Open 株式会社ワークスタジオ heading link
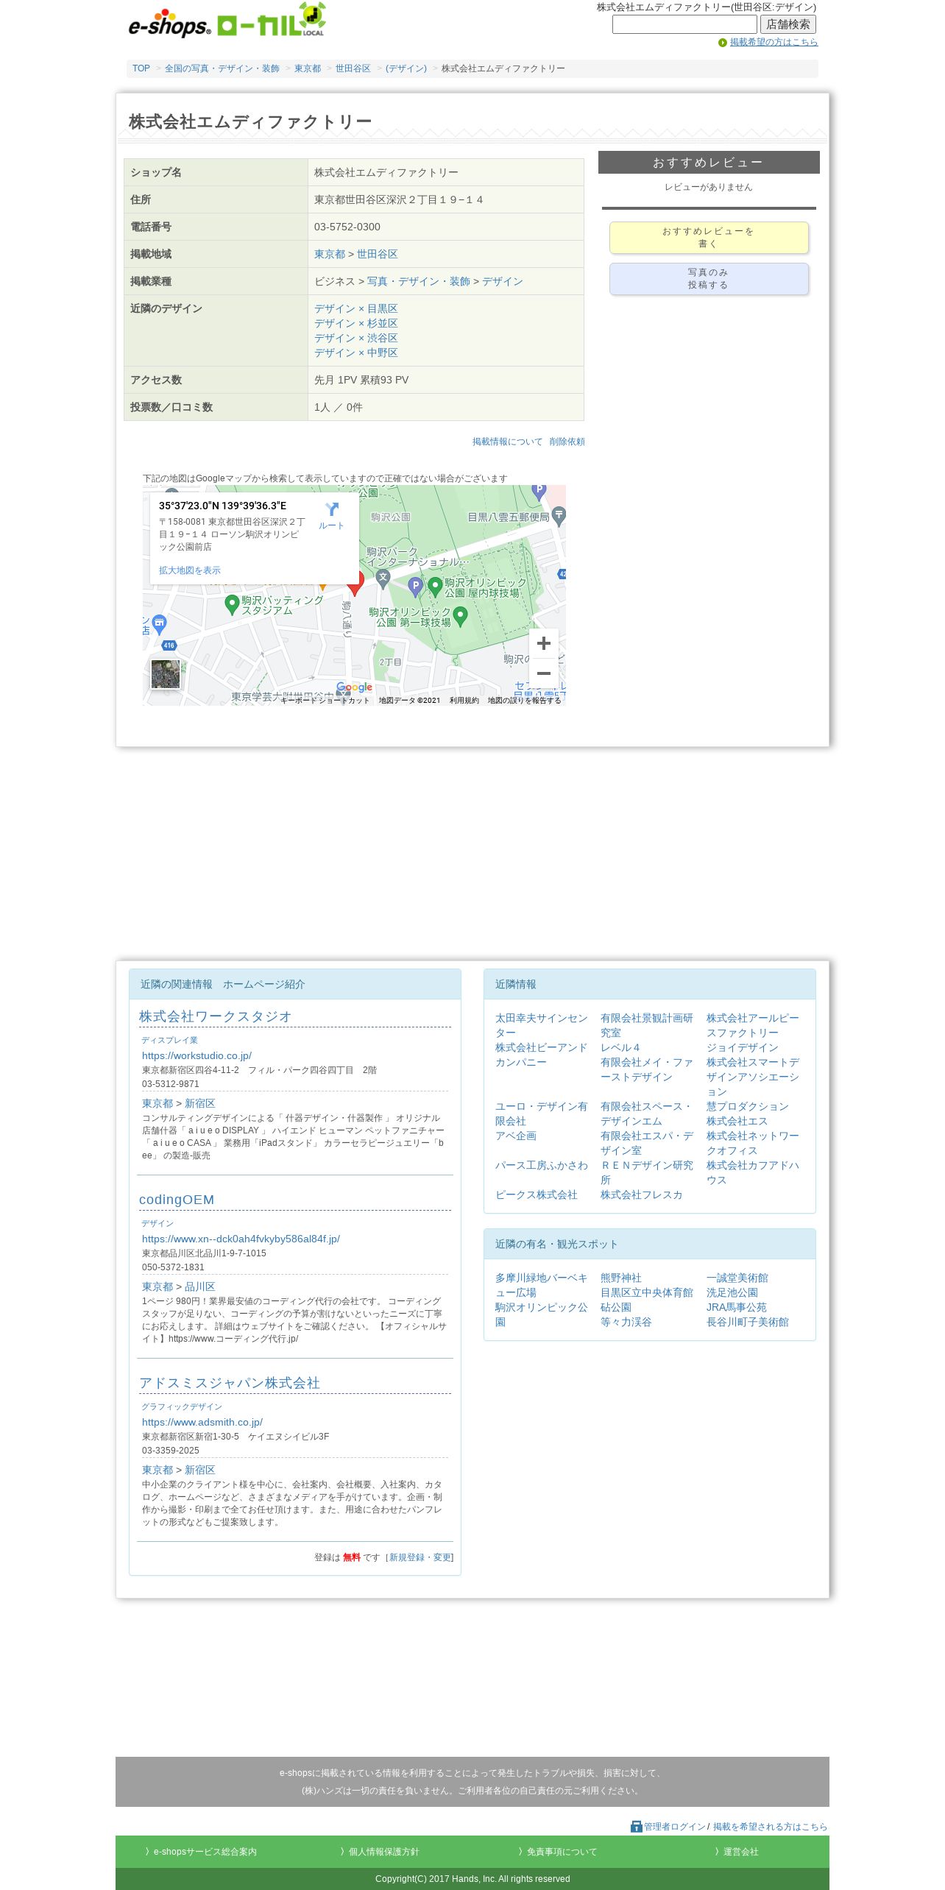This screenshot has width=945, height=1890. tap(216, 1016)
